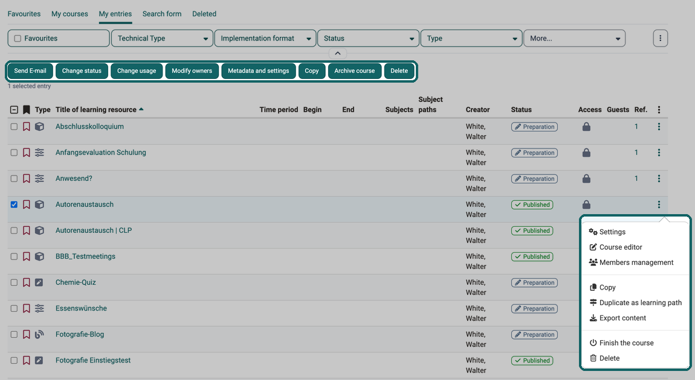
Task: Switch to the Favourites tab
Action: (x=24, y=14)
